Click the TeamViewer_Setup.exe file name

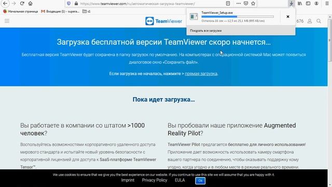pyautogui.click(x=217, y=12)
